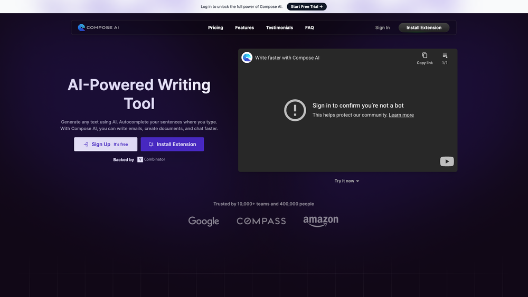Viewport: 528px width, 297px height.
Task: Click purple Install Extension hero button
Action: pos(173,145)
